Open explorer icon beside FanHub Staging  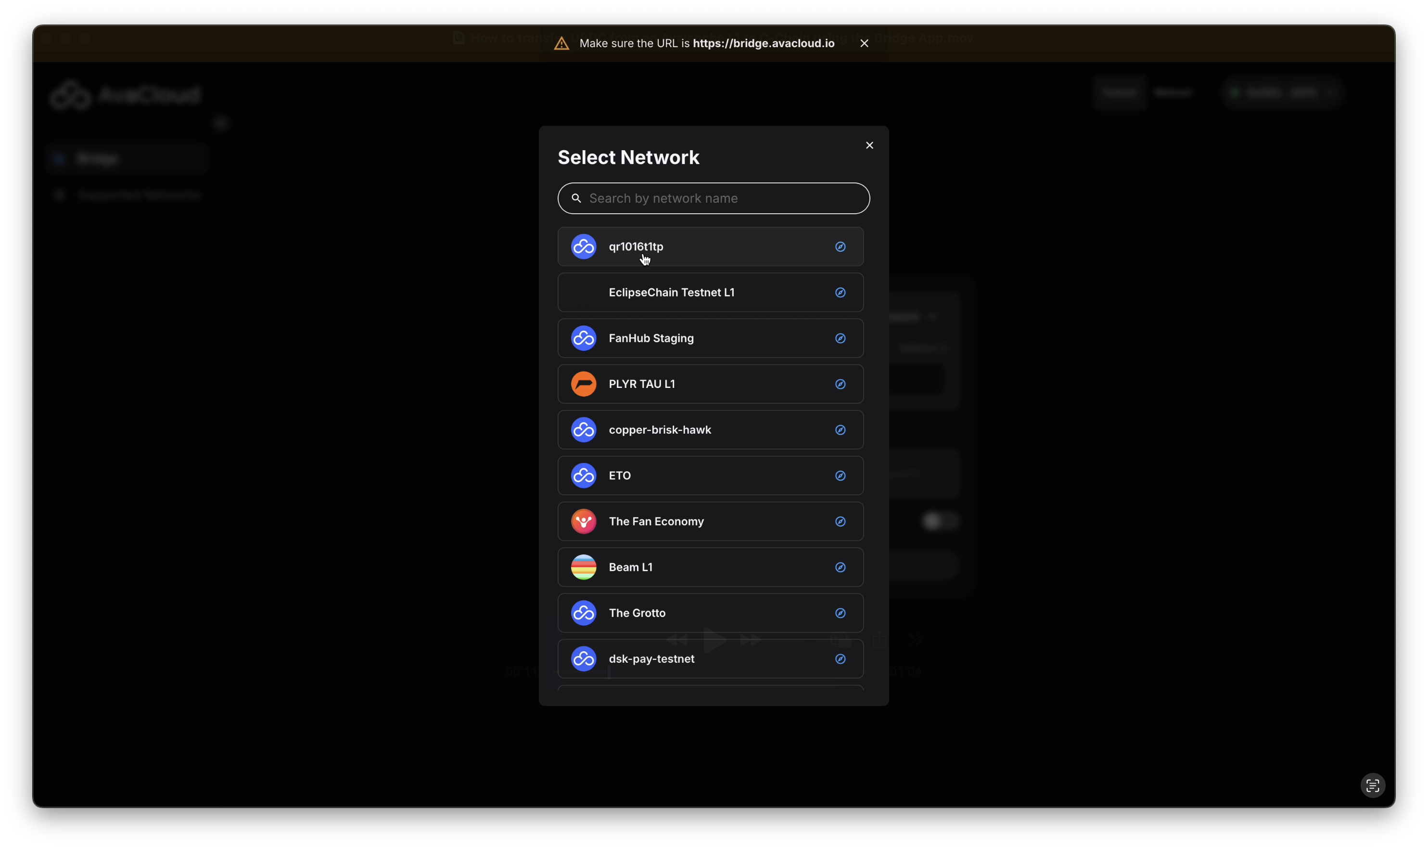[840, 338]
